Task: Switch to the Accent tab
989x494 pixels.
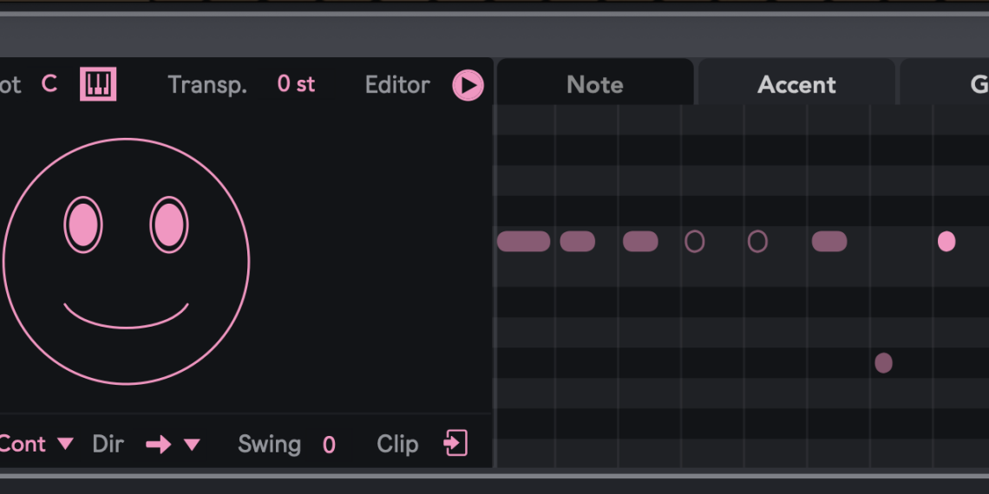Action: pos(796,85)
